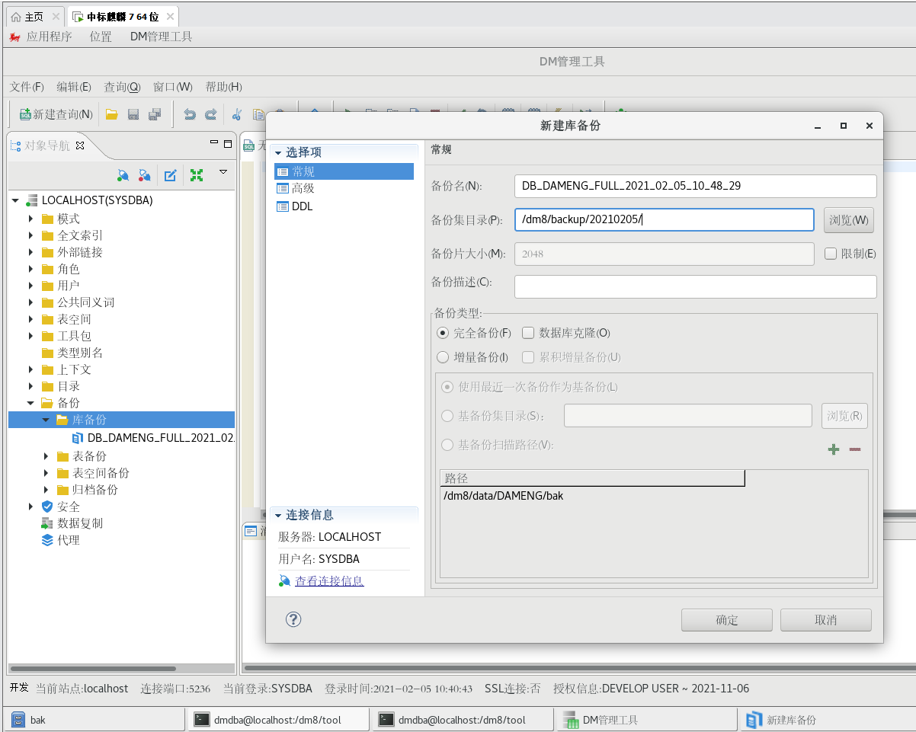Click the 代理 layers icon in tree
The image size is (916, 732).
(47, 540)
